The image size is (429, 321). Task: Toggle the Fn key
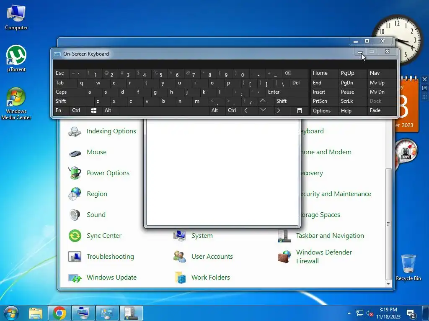pyautogui.click(x=61, y=110)
